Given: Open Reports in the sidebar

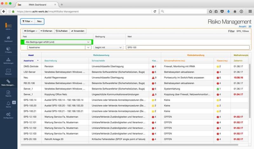Looking at the screenshot, I should (8, 94).
